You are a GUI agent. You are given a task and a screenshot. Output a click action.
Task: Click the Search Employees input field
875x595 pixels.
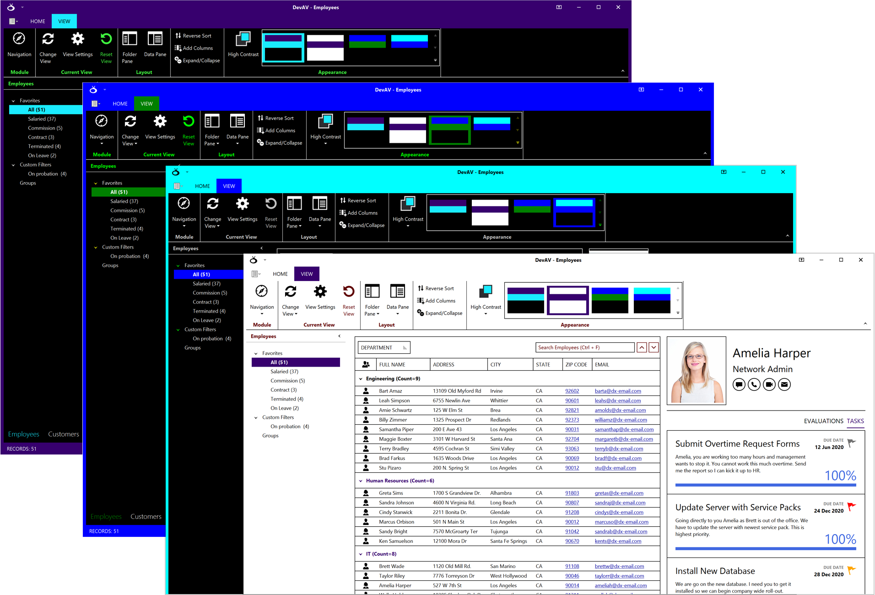point(584,347)
